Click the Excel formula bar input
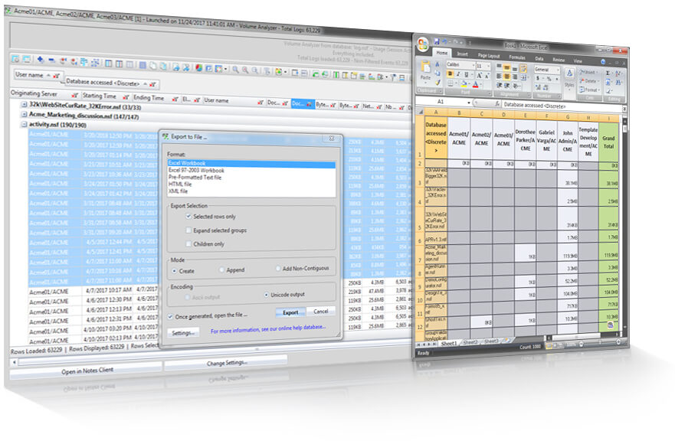 point(562,106)
